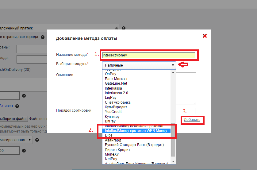Select 'Interkassa 2.0' in module list
Viewport: 257px width, 170px height.
[116, 93]
